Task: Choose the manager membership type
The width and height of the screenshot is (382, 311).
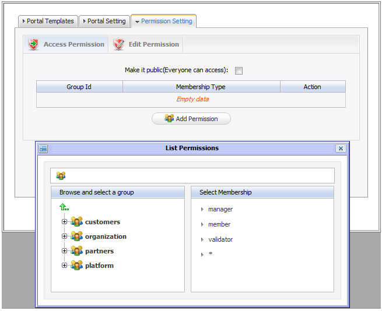Action: 220,209
